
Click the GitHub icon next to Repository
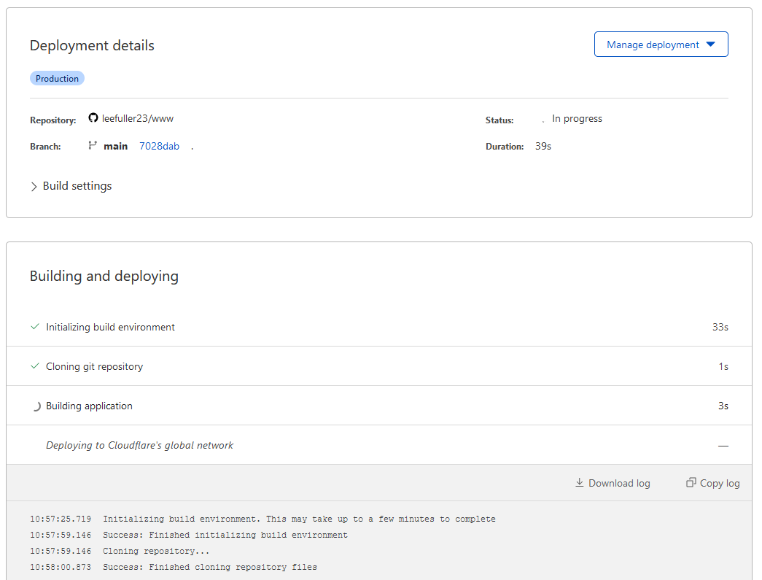(x=93, y=117)
